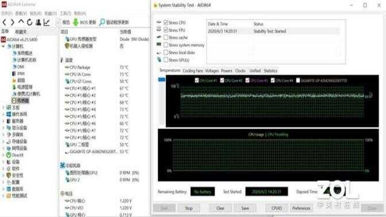This screenshot has width=386, height=217.
Task: Open the 文件(F) menu
Action: click(x=7, y=13)
